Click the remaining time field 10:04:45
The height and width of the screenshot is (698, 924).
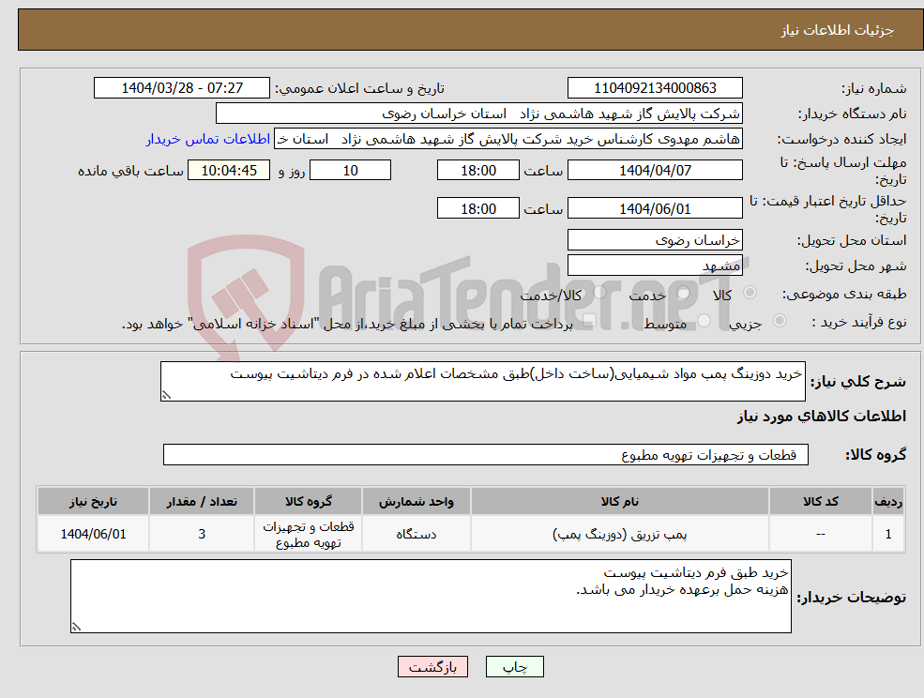pos(229,171)
